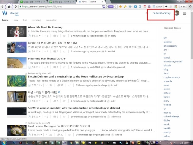Click the browser back arrow button
This screenshot has height=145, width=193.
pyautogui.click(x=10, y=6)
